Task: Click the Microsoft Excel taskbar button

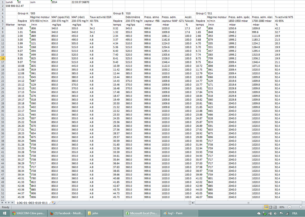Action: tap(142, 213)
